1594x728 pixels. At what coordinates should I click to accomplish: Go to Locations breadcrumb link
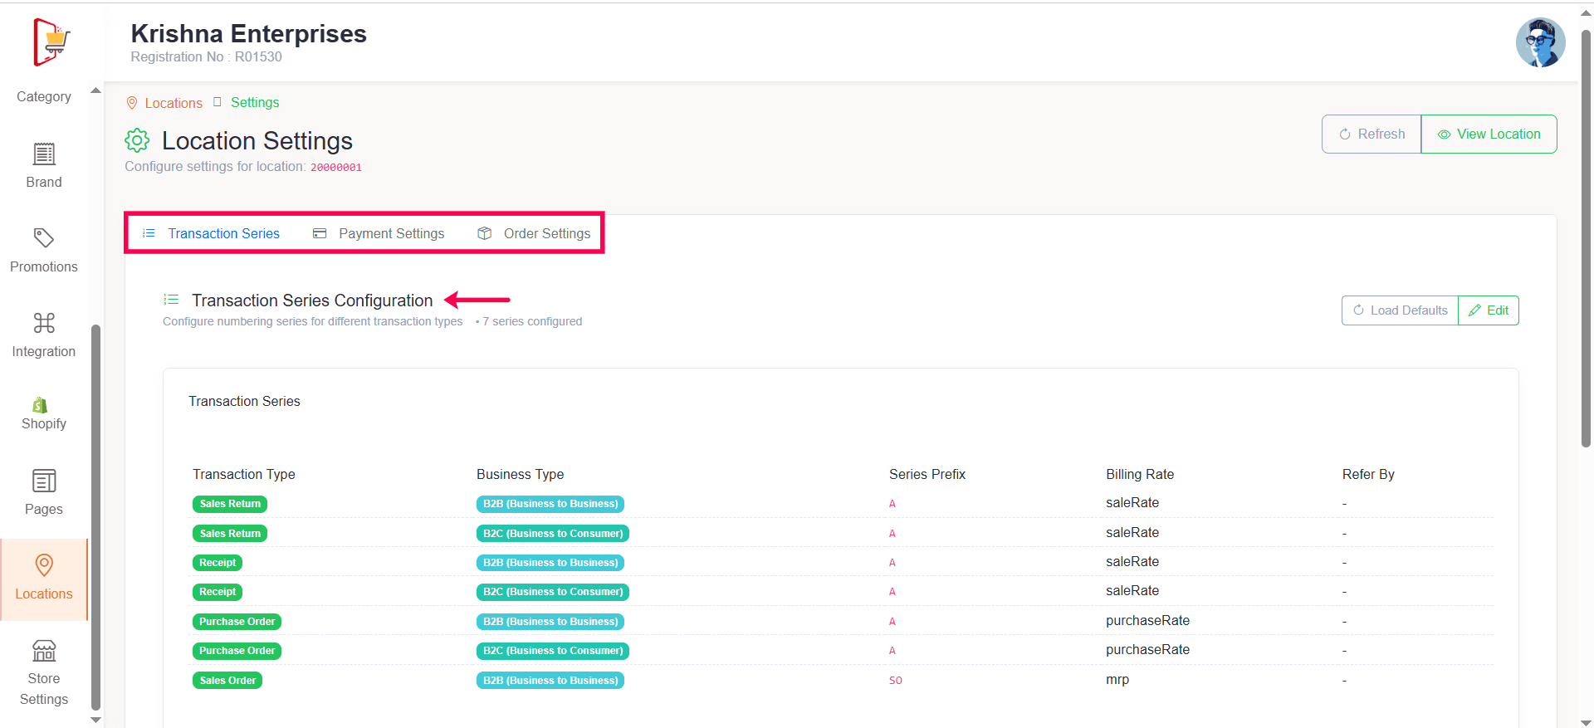173,103
